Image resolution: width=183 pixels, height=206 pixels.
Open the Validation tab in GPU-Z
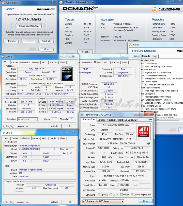(112, 120)
